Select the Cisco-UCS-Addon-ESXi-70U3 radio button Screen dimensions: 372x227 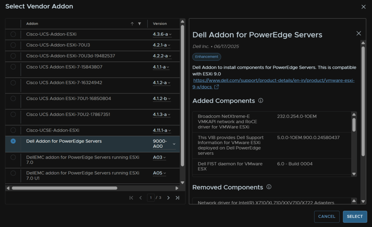13,45
